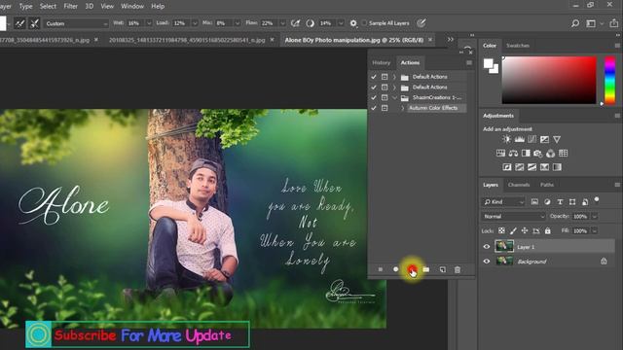
Task: Open the Custom brush preset dropdown
Action: [x=76, y=23]
